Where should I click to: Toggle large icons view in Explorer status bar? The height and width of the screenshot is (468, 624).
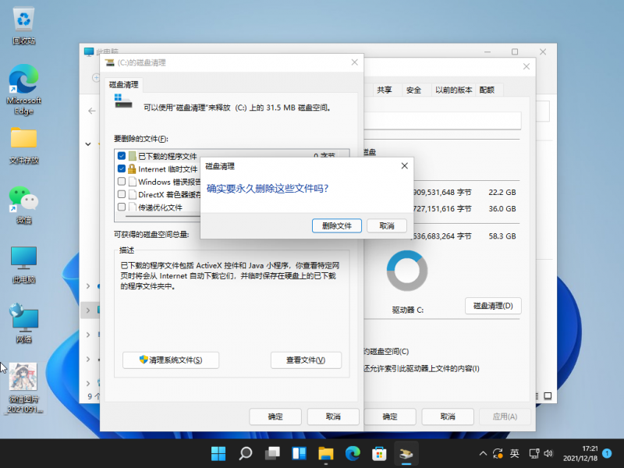(x=548, y=396)
